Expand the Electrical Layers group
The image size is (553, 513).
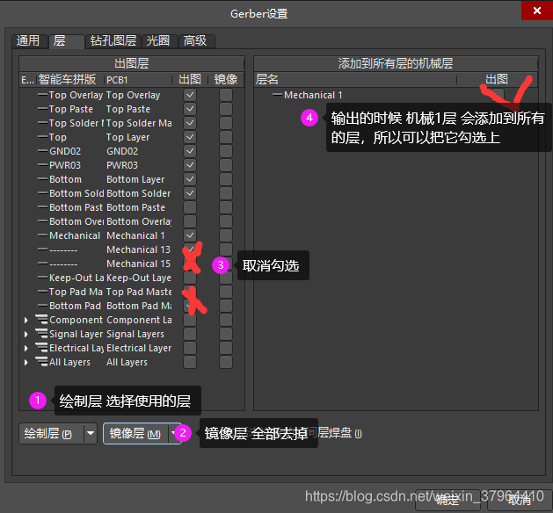coord(25,348)
